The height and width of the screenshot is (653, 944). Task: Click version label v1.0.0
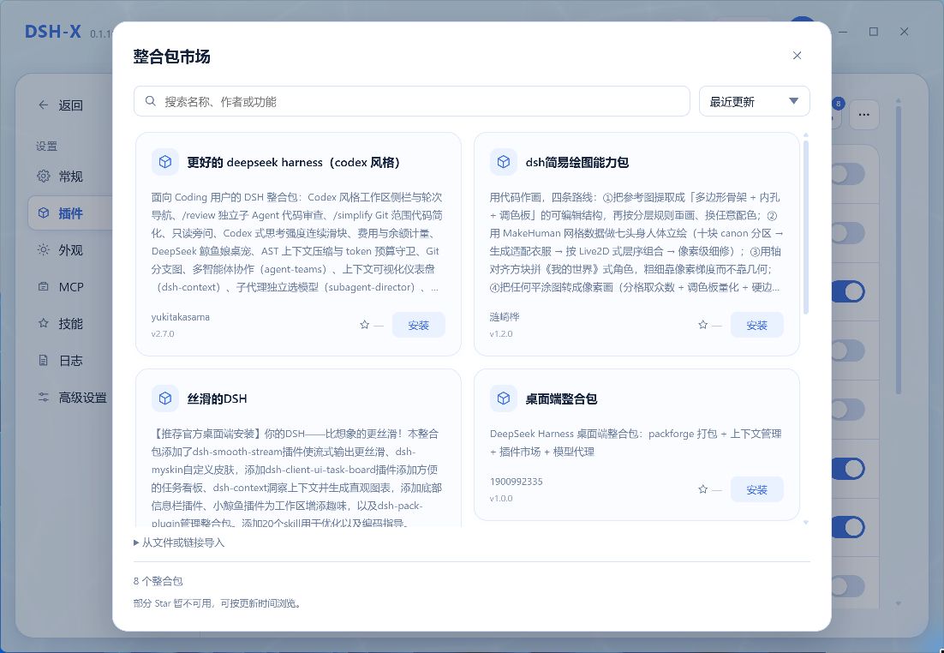coord(501,498)
